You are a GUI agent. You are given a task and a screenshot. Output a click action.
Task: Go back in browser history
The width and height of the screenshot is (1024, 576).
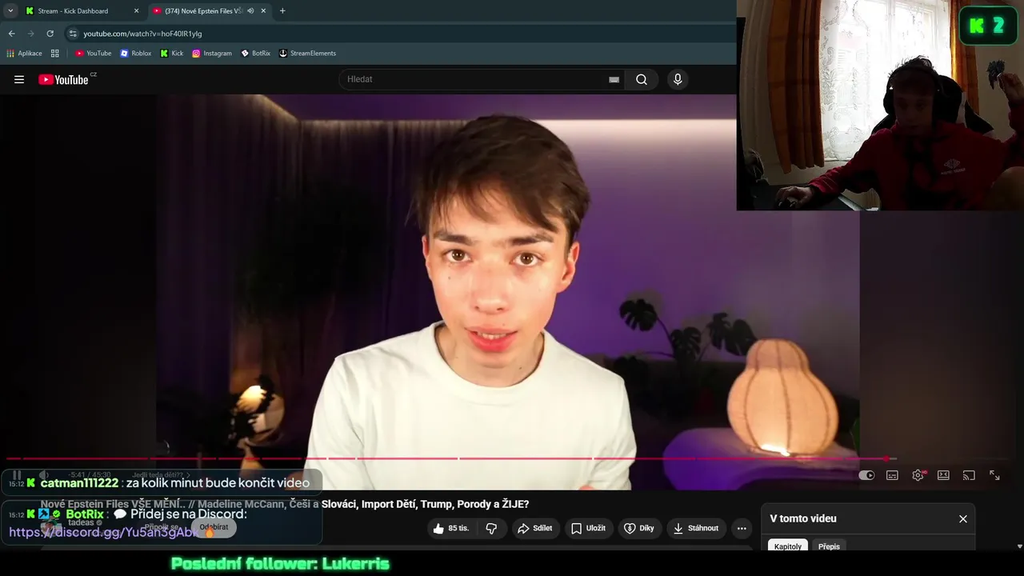point(11,34)
